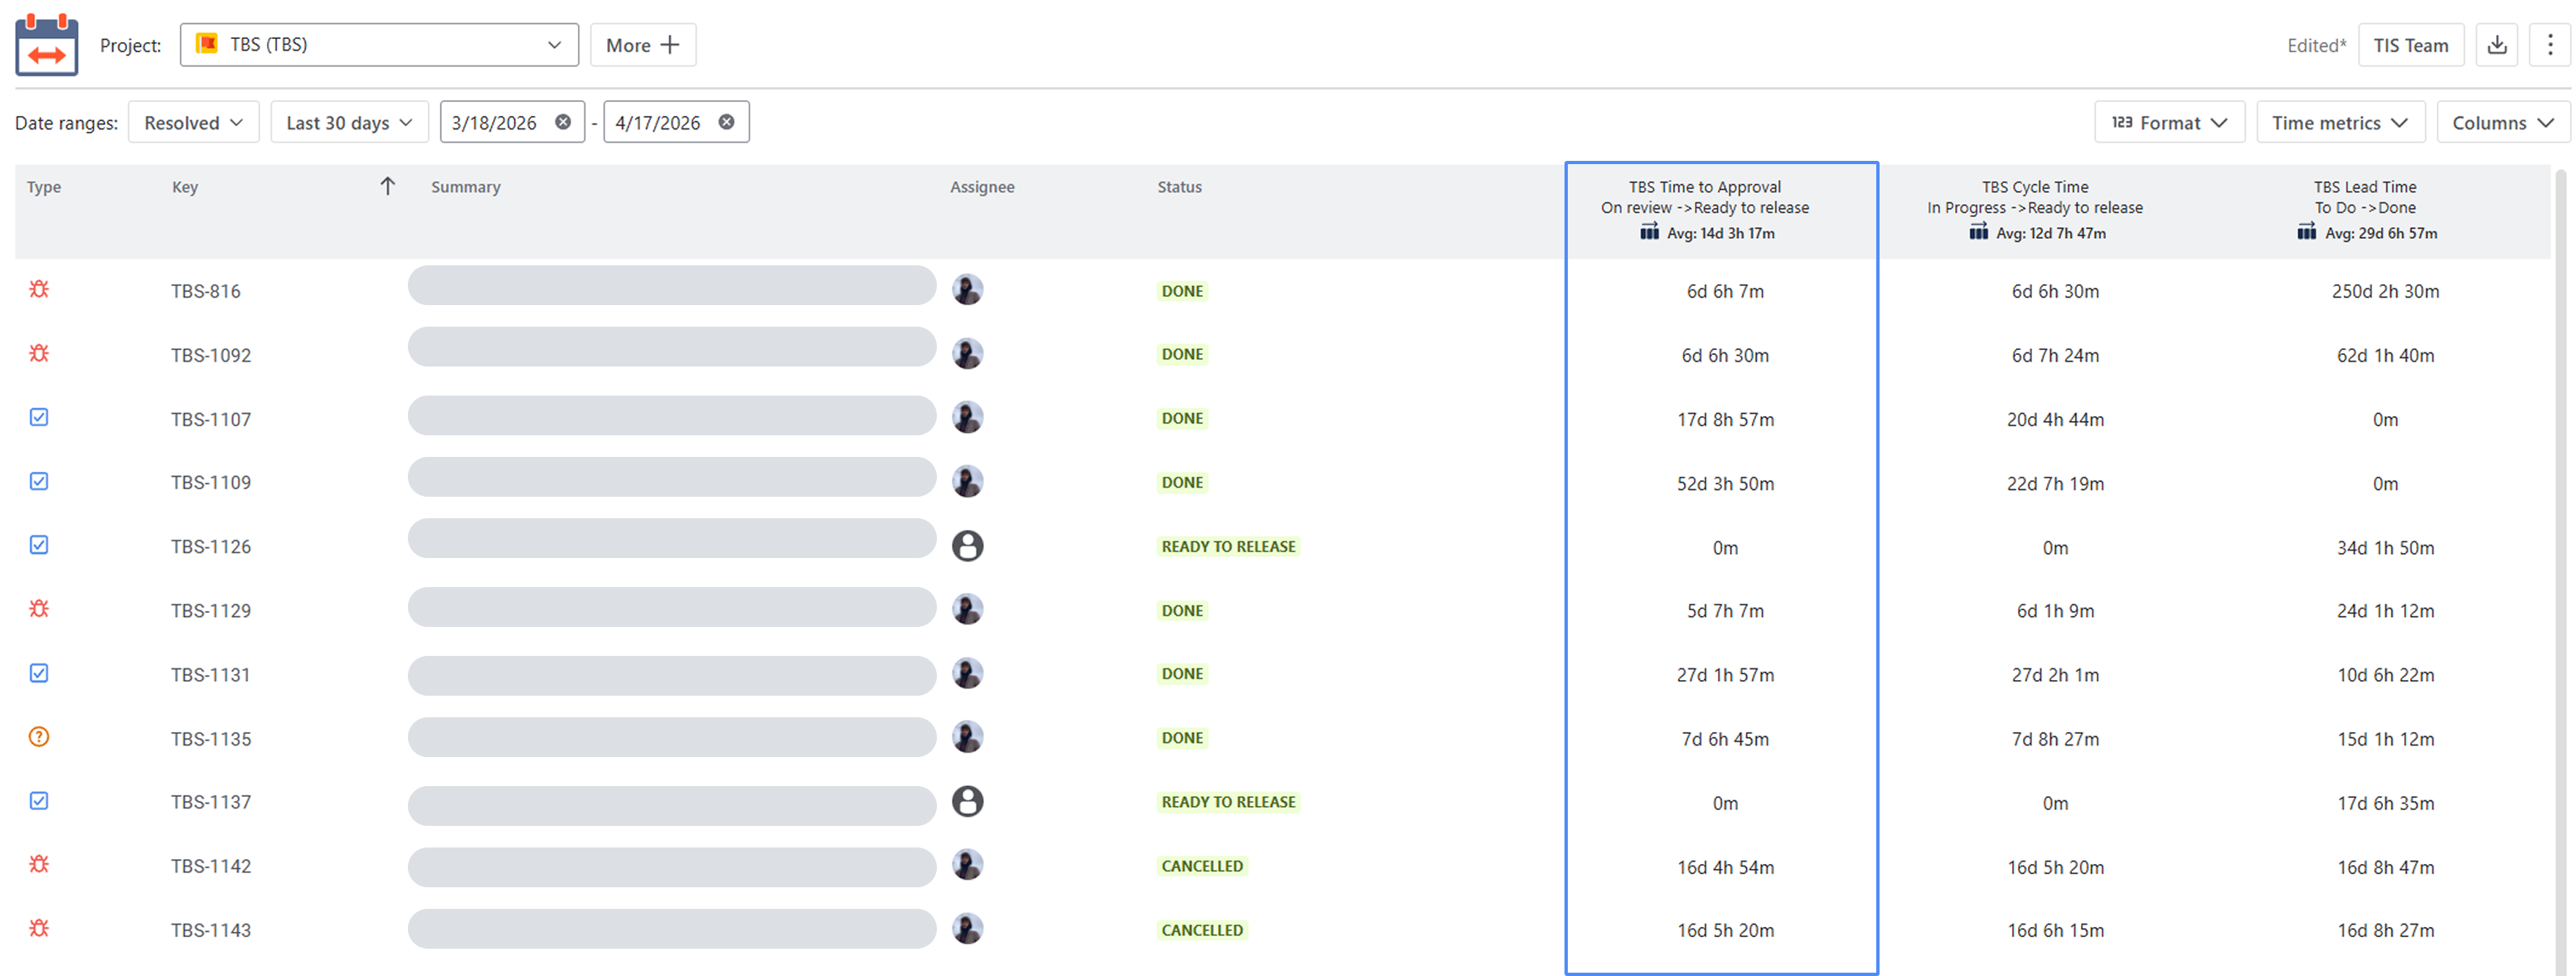This screenshot has width=2576, height=976.
Task: Open the three-dot options menu
Action: [2549, 45]
